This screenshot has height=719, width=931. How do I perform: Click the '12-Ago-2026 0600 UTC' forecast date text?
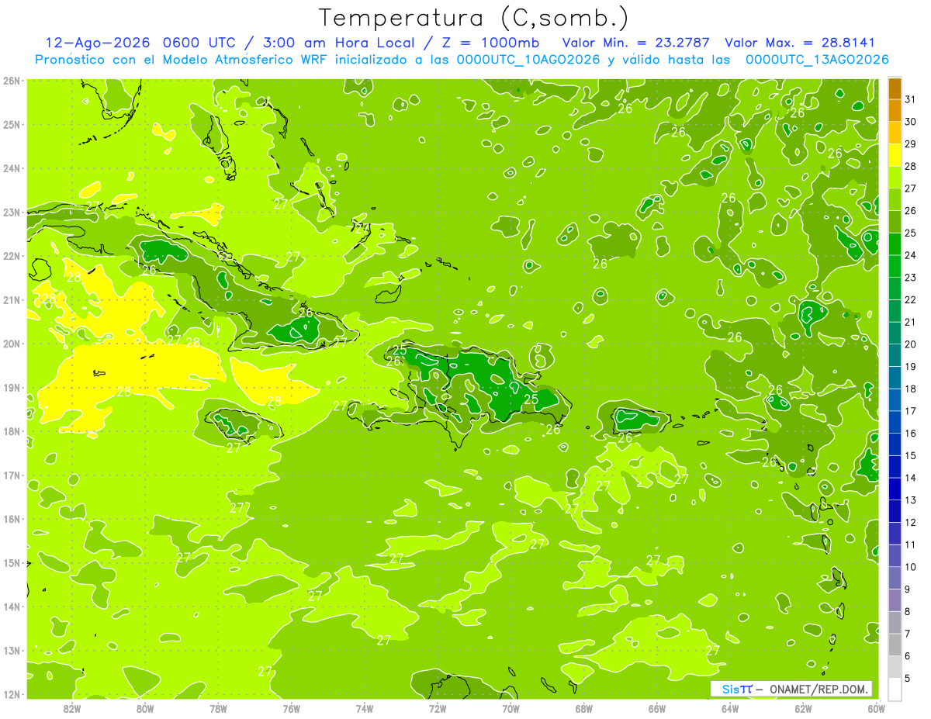tap(142, 43)
